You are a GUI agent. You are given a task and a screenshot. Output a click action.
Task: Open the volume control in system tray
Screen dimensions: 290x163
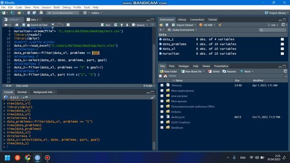[257, 158]
